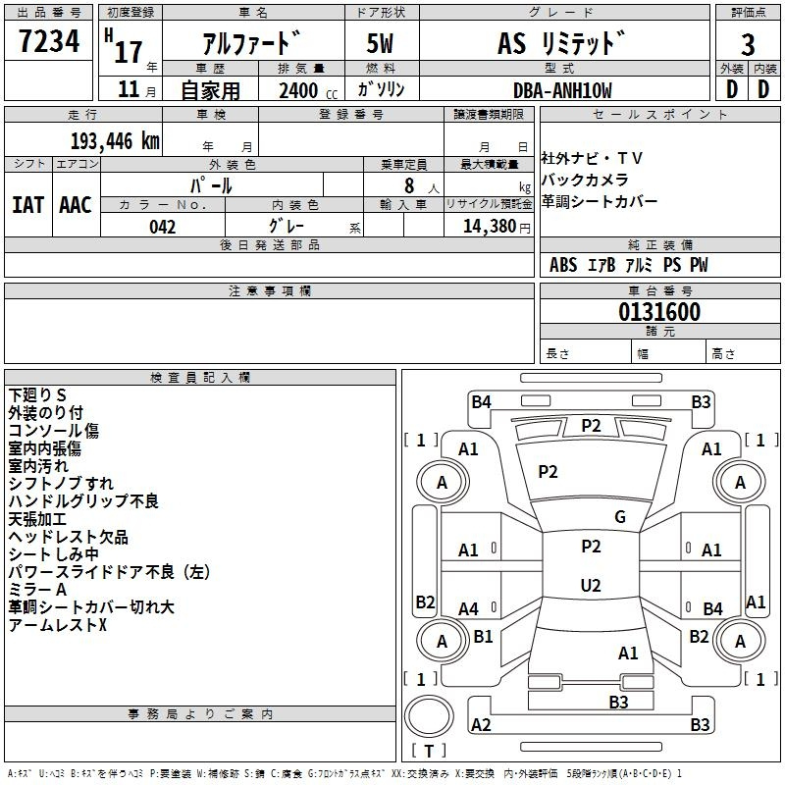Click the overall score 3
The image size is (785, 785).
748,45
